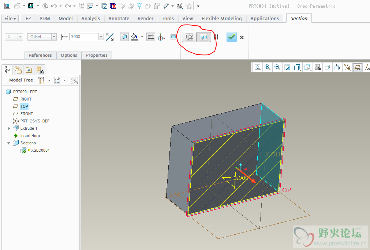The width and height of the screenshot is (370, 250).
Task: Open the References panel button
Action: click(x=40, y=55)
